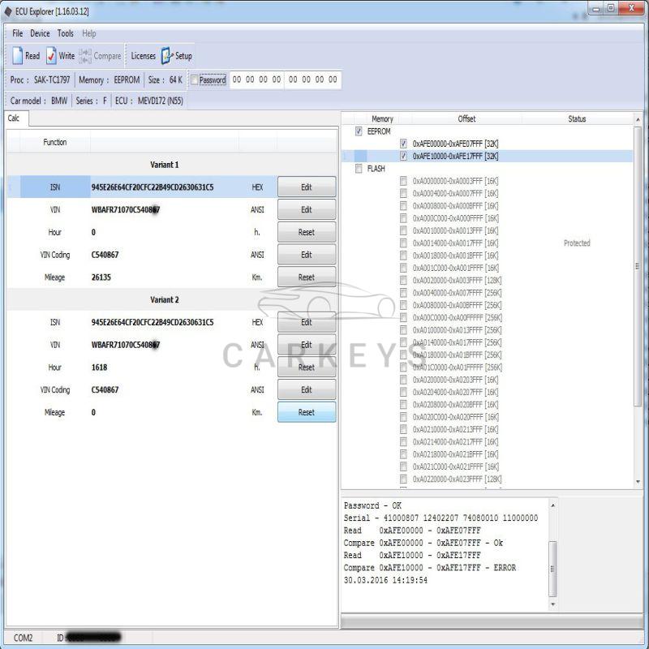649x649 pixels.
Task: Uncheck the EEPROM memory checkbox
Action: pos(359,131)
